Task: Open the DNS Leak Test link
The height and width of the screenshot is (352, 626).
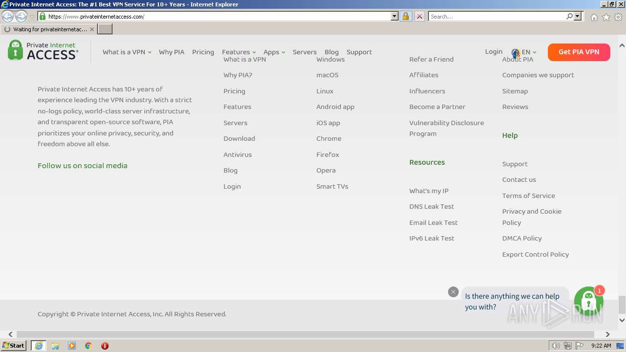Action: [431, 206]
